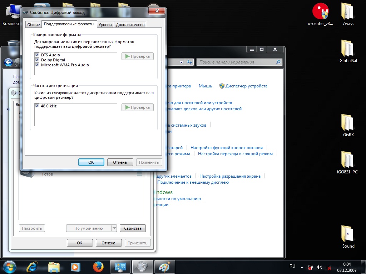
Task: Toggle the Dolby Digital checkbox
Action: pos(37,60)
